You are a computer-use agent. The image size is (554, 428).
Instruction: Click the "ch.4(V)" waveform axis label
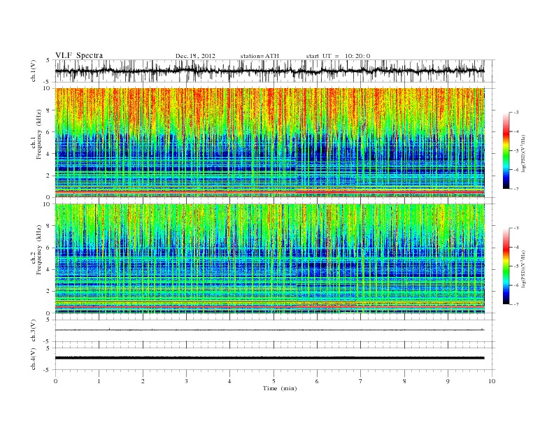[x=33, y=359]
